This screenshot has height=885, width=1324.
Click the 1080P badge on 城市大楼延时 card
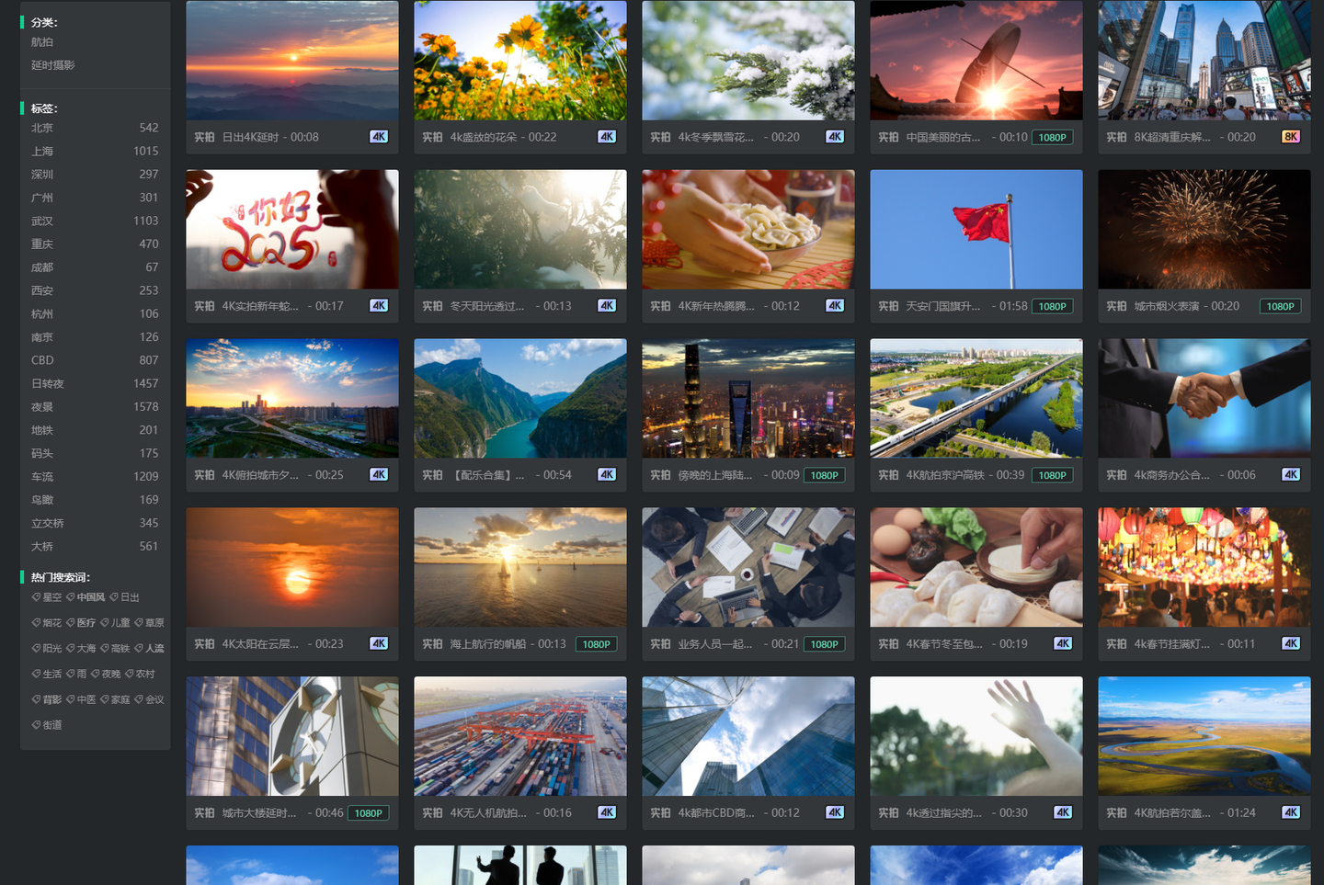point(368,813)
